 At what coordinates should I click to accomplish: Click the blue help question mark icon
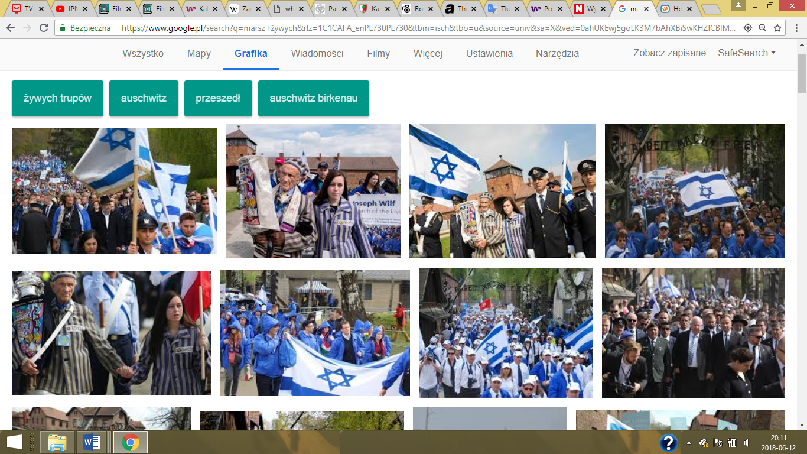pyautogui.click(x=668, y=442)
